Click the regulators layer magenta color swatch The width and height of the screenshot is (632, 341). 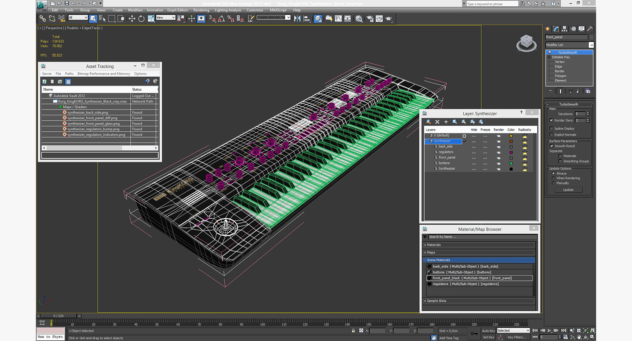click(x=511, y=152)
